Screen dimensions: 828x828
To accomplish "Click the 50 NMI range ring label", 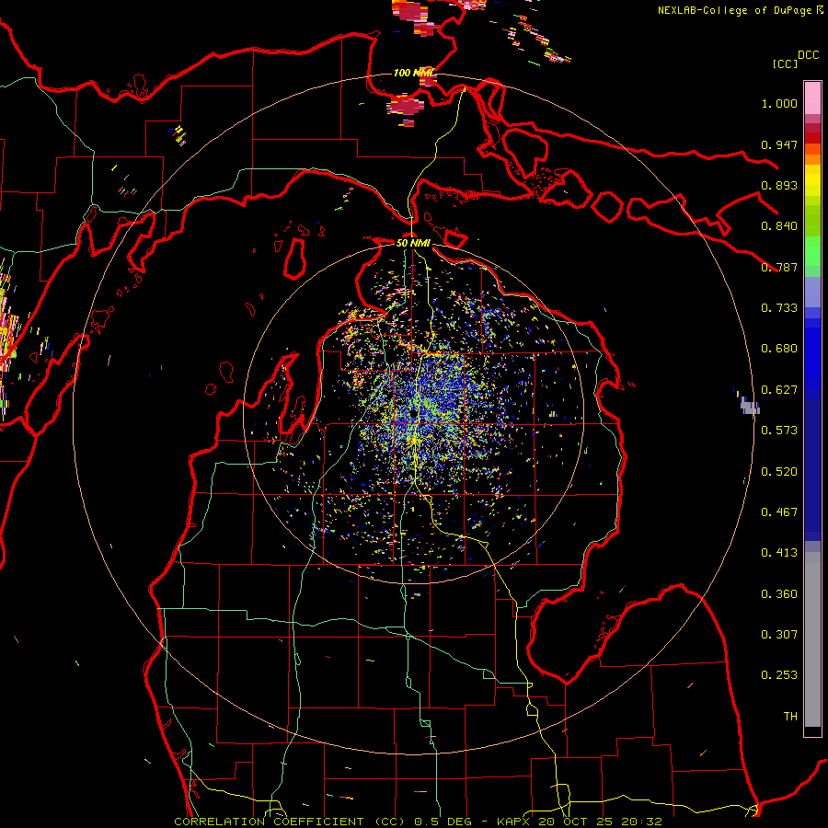I will coord(413,243).
